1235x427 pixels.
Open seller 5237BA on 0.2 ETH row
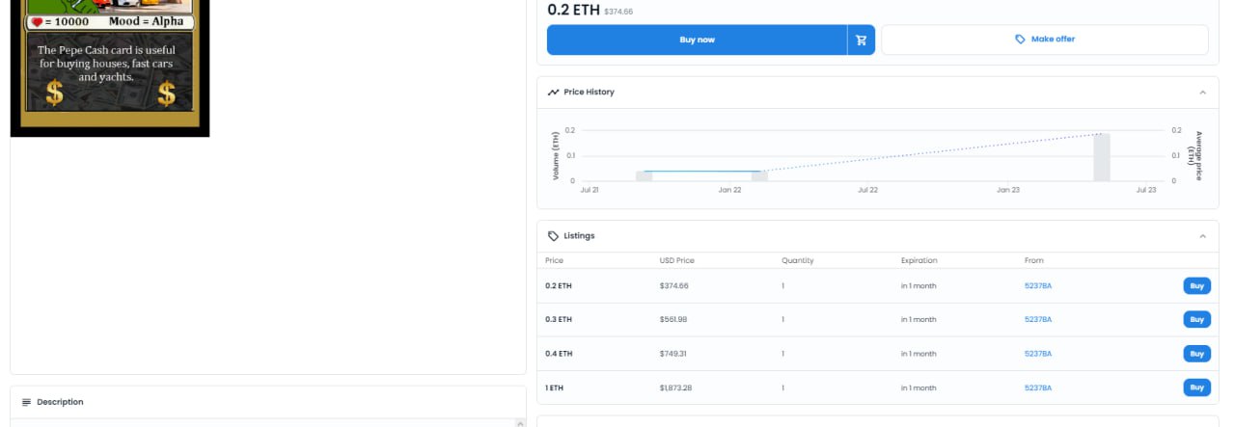tap(1037, 286)
